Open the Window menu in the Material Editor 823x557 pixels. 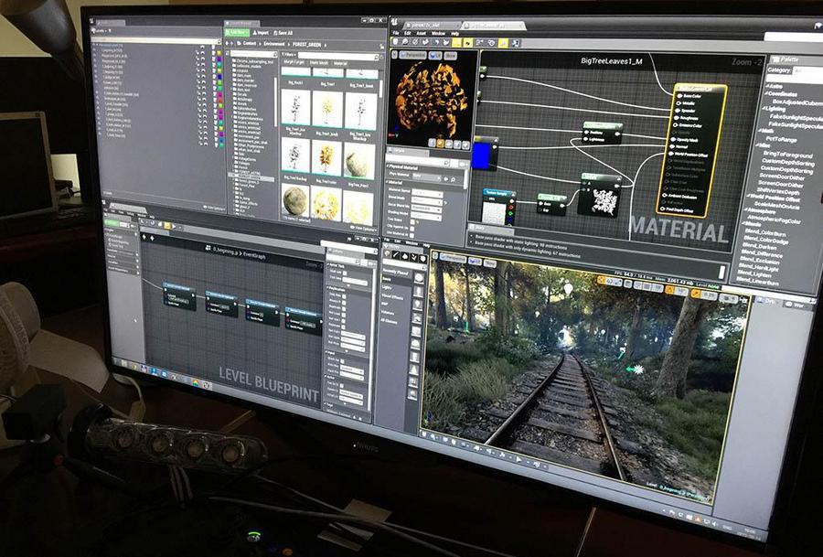tap(438, 34)
